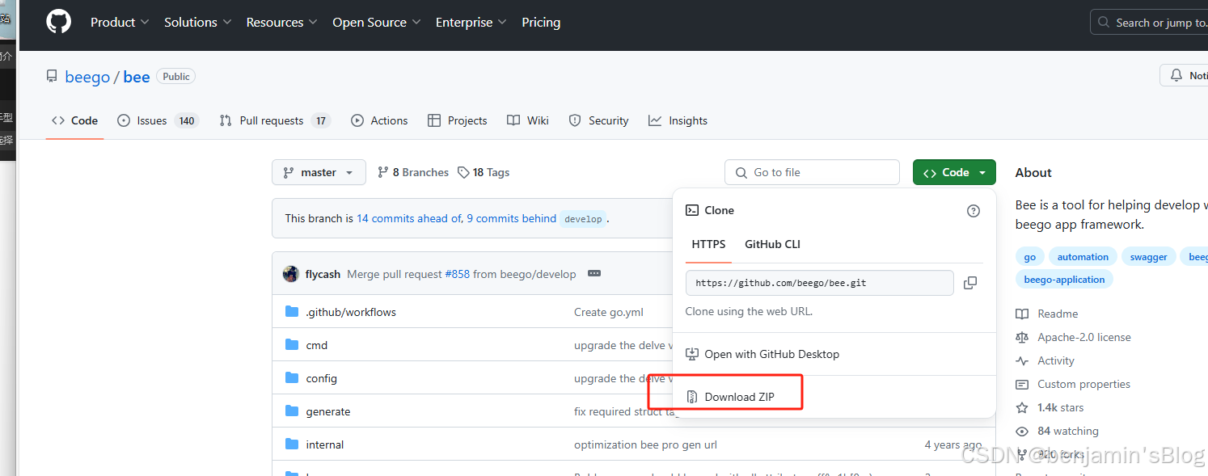Click the zip file icon

(692, 397)
